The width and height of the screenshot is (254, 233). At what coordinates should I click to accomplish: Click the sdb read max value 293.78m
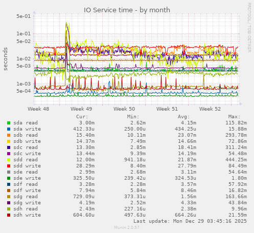click(x=236, y=135)
